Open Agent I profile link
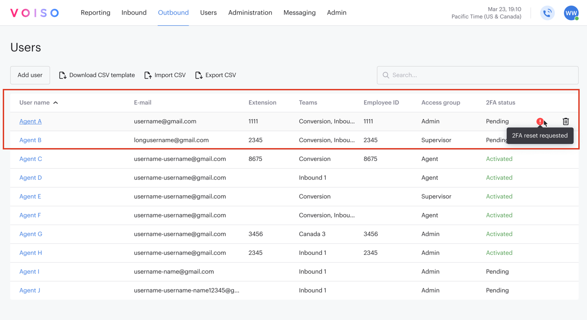This screenshot has height=320, width=587. [29, 272]
